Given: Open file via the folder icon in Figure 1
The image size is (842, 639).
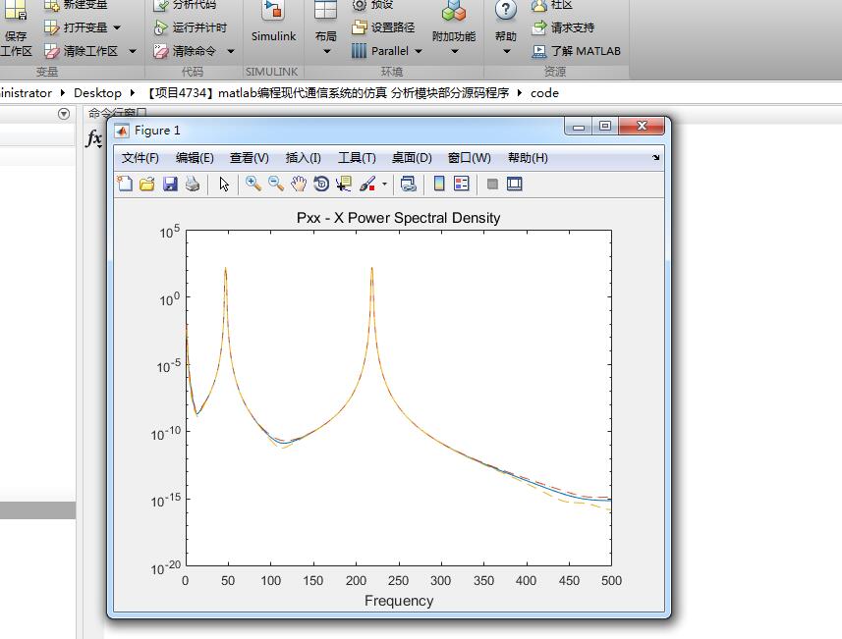Looking at the screenshot, I should (147, 184).
